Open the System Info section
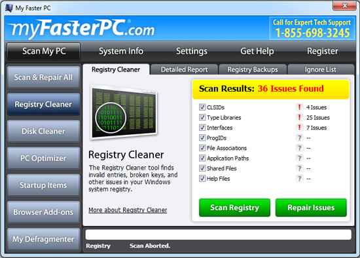360x258 pixels. [x=121, y=51]
